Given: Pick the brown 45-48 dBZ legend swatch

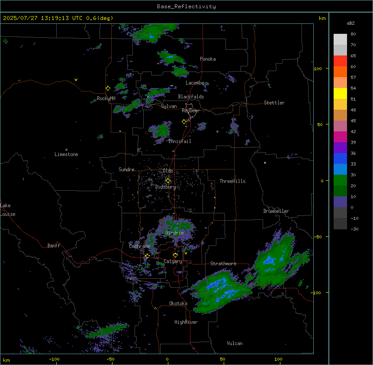Looking at the screenshot, I should coord(340,115).
